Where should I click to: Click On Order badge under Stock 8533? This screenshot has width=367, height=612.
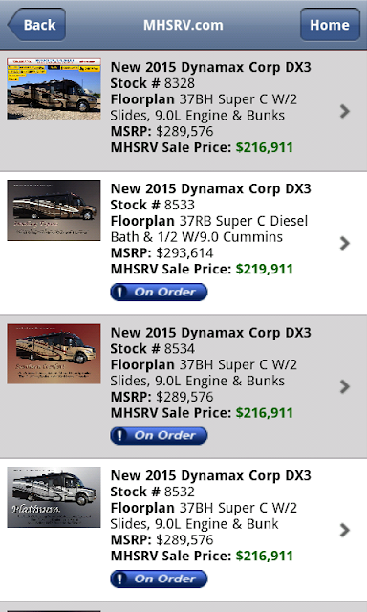159,292
